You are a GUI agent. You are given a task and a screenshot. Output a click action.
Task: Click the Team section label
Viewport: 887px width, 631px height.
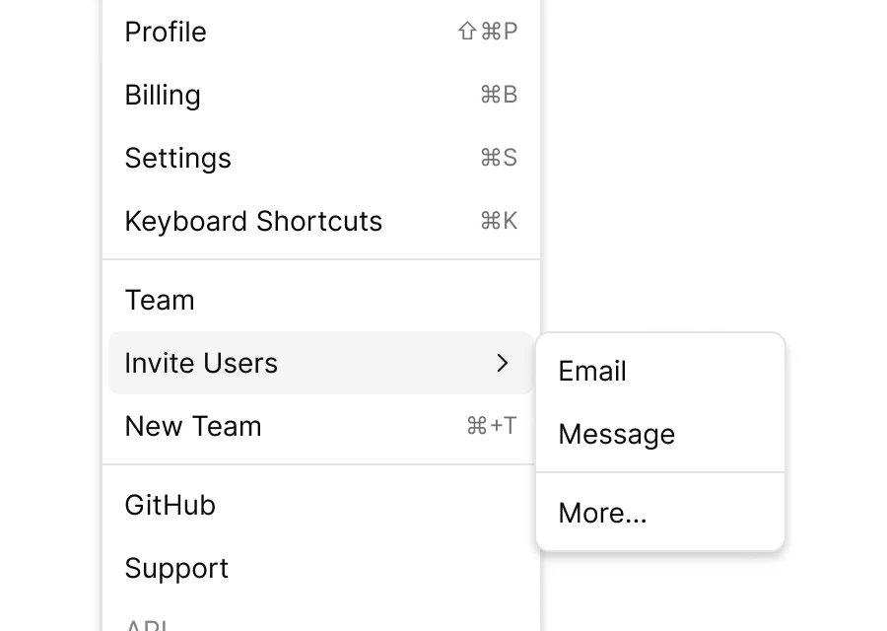pyautogui.click(x=160, y=300)
